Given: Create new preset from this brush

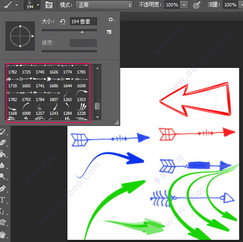Looking at the screenshot, I should coord(109,32).
